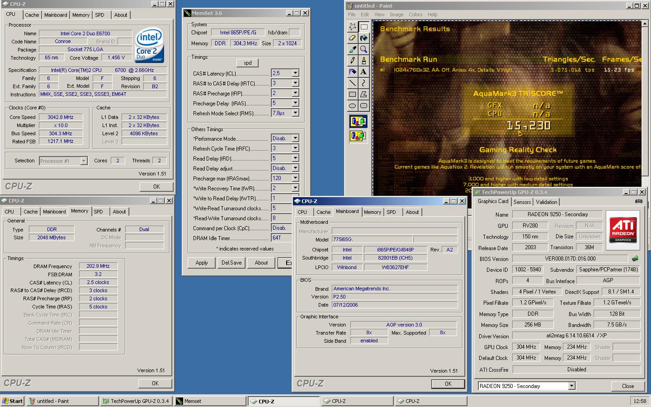Expand Precharge Delay (tRAS) dropdown in MemSet
The image size is (651, 407).
(295, 103)
